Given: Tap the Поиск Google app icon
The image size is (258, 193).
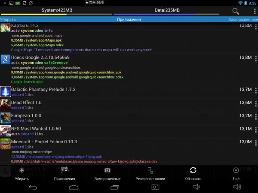Looking at the screenshot, I should pyautogui.click(x=5, y=60).
